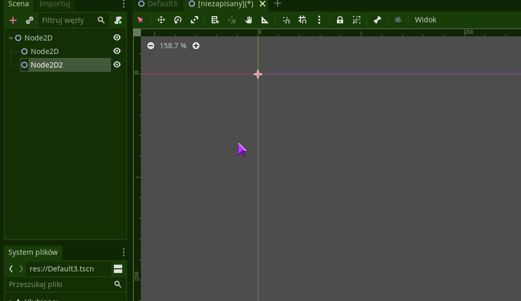Hide the child Node2D node

pos(117,51)
